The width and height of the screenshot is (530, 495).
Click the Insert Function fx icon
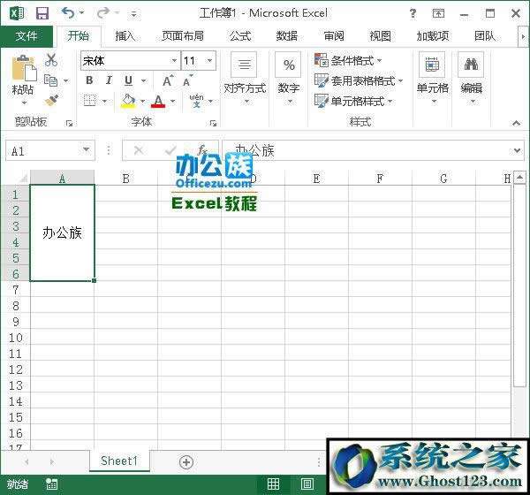click(203, 150)
